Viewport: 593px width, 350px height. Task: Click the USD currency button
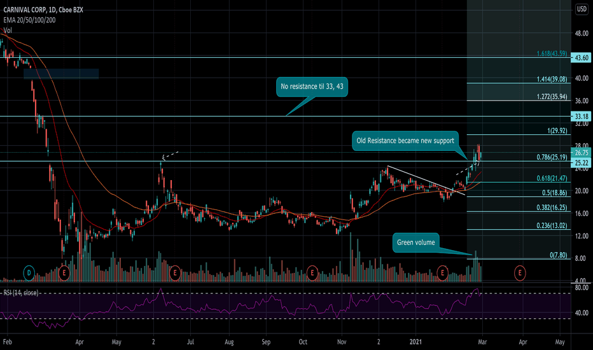(582, 9)
